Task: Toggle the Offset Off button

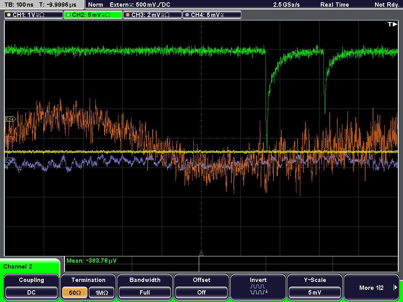Action: point(201,292)
